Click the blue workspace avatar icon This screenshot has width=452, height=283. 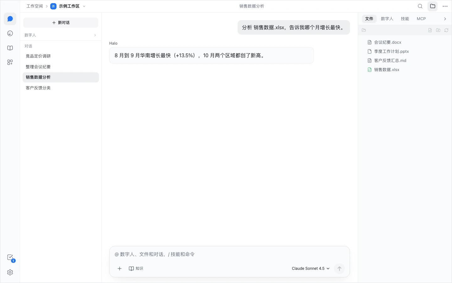(53, 6)
